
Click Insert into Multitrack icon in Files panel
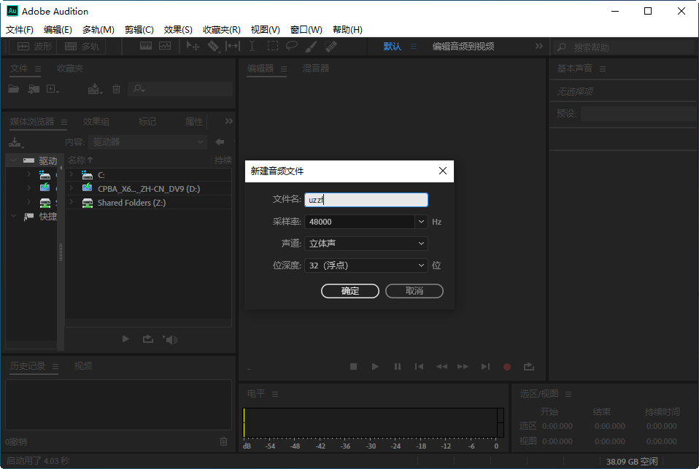click(95, 89)
